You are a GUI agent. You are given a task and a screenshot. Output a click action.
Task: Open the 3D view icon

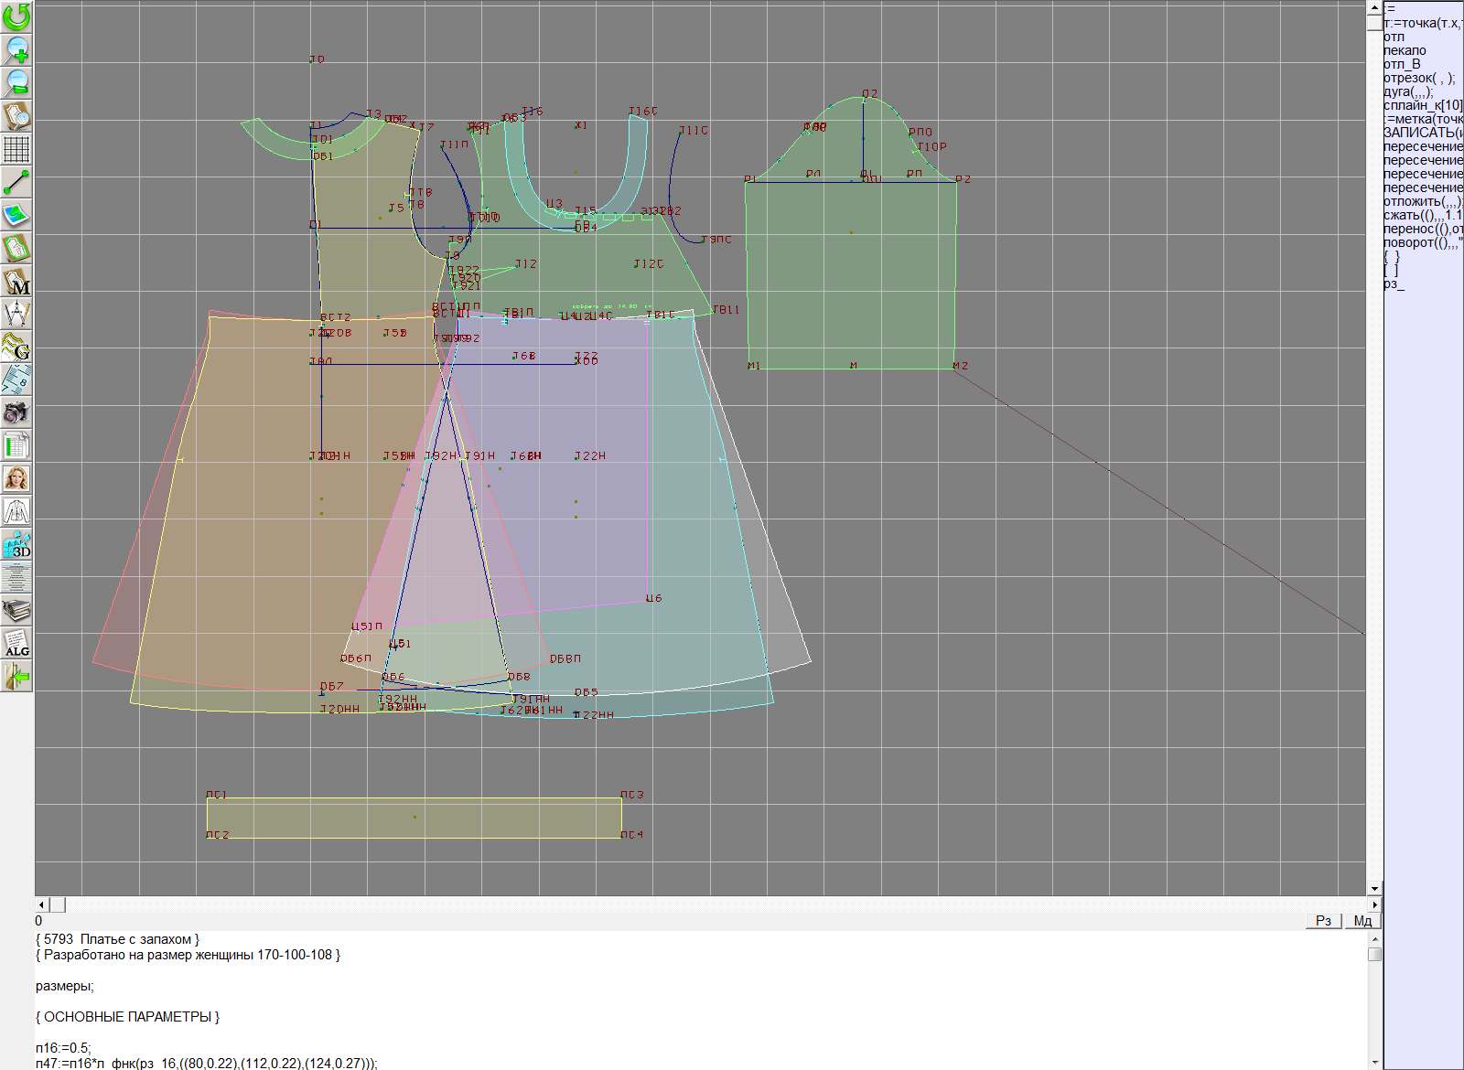point(16,544)
